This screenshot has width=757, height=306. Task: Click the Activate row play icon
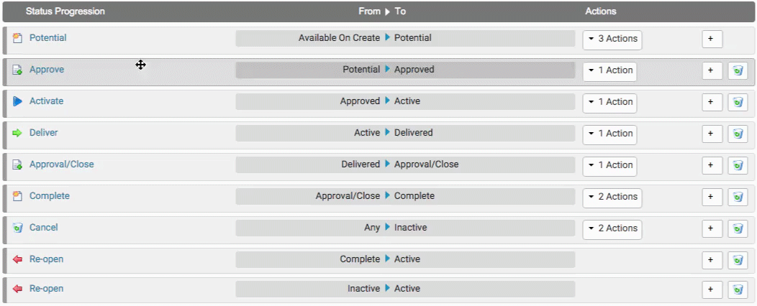tap(18, 101)
